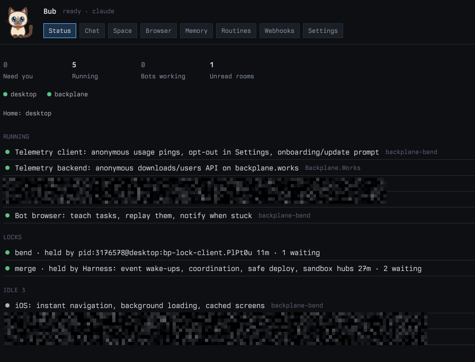Click backplane-bend tag on Bot browser row
Screen dimensions: 475x362
coord(284,215)
